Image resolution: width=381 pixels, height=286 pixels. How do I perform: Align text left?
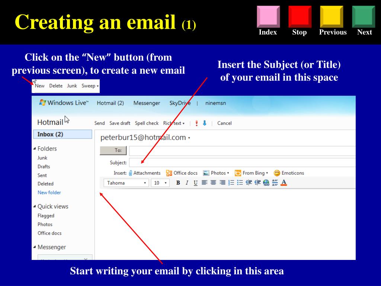204,182
